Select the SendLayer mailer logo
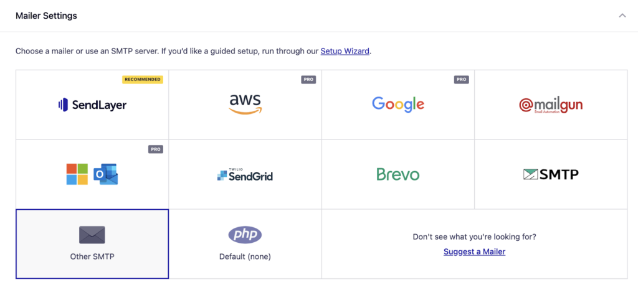 (x=92, y=105)
